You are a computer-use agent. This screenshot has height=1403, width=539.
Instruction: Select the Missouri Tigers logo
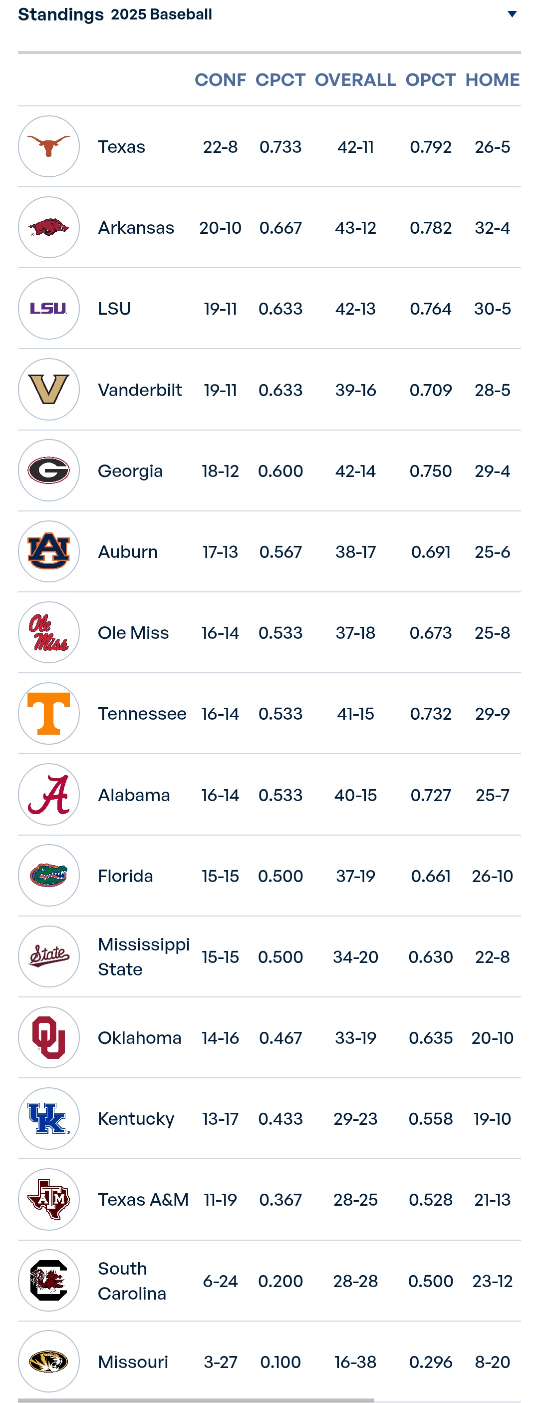click(x=49, y=1361)
